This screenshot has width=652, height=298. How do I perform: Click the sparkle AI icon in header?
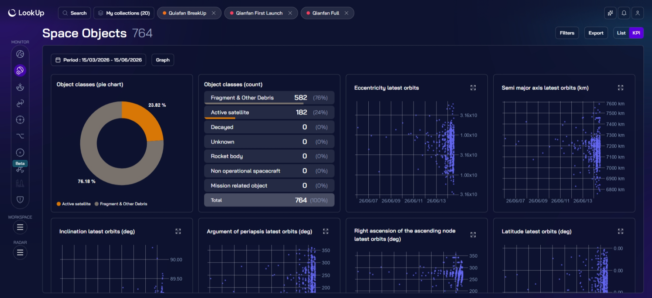pos(610,13)
